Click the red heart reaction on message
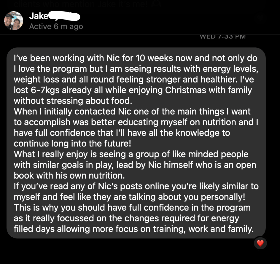 (x=260, y=243)
